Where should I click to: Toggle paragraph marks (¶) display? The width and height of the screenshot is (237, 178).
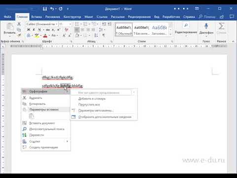pyautogui.click(x=104, y=35)
